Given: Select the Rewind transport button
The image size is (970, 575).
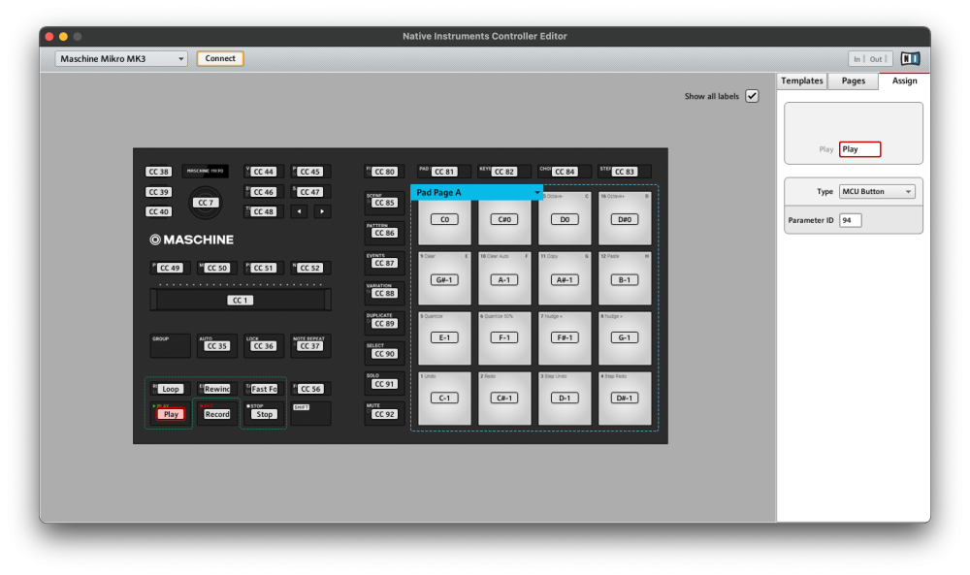Looking at the screenshot, I should [x=217, y=389].
